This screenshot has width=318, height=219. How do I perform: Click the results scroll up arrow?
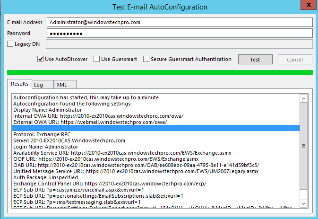pos(303,99)
